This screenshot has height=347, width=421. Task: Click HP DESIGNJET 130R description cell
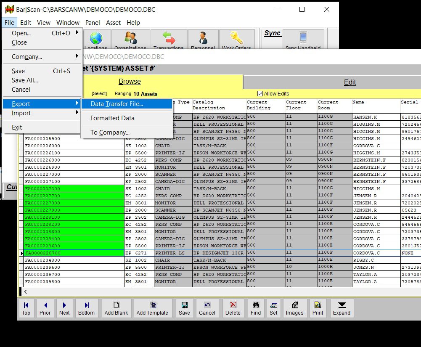[x=219, y=253]
